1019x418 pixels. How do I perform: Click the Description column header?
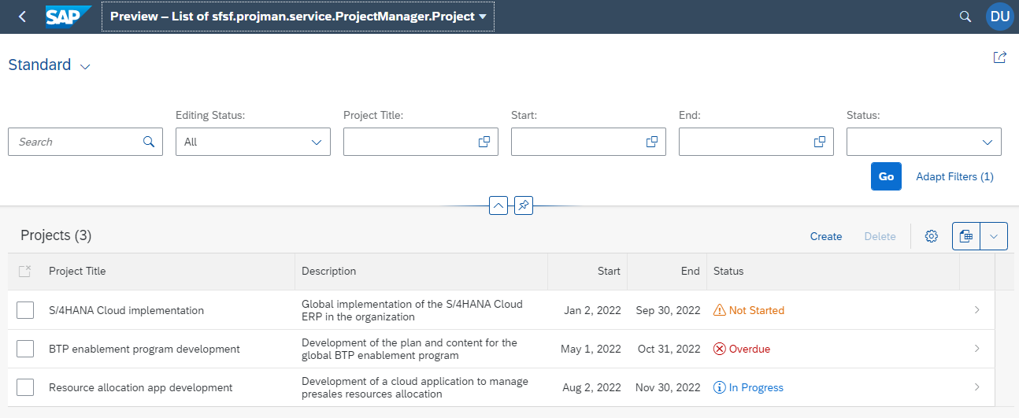pos(421,271)
